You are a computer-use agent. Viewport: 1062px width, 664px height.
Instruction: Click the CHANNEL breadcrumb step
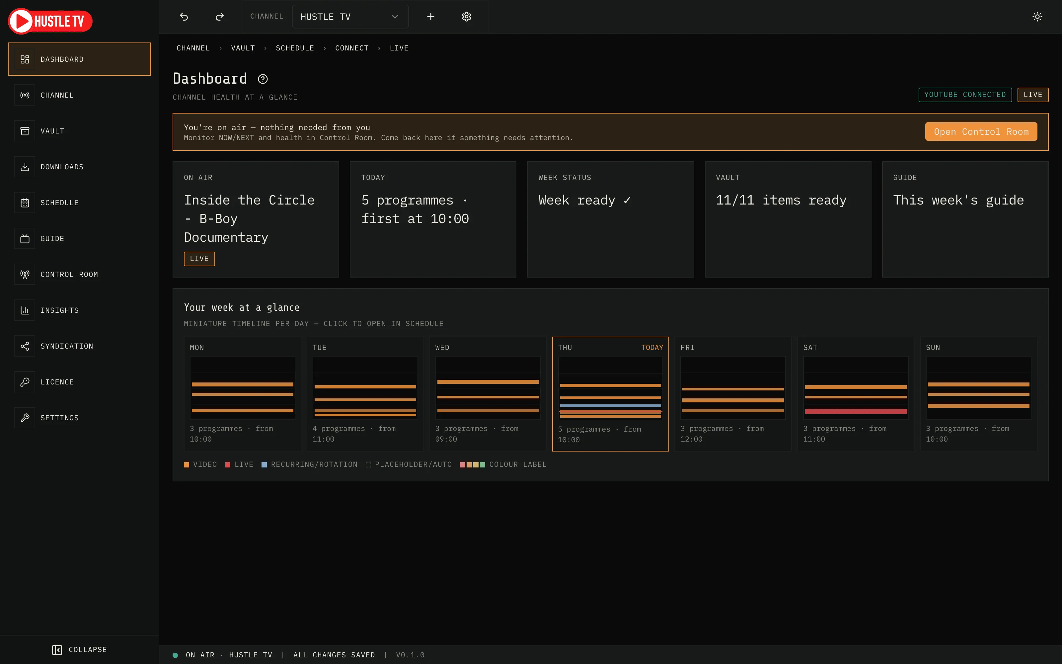click(193, 48)
